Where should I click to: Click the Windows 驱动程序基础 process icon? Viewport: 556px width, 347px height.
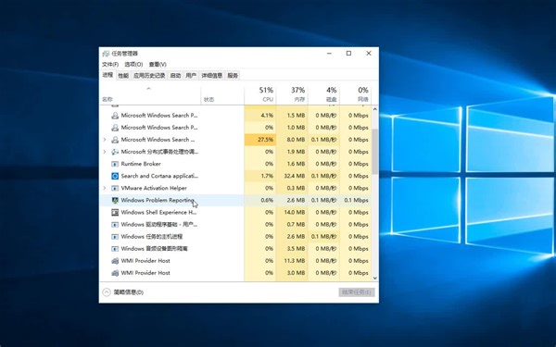coord(115,225)
